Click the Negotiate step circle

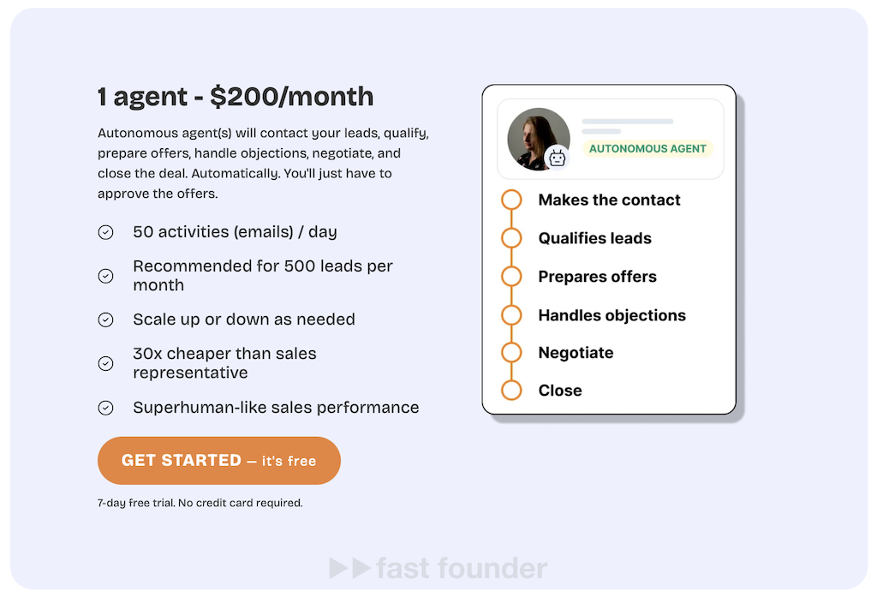point(511,353)
